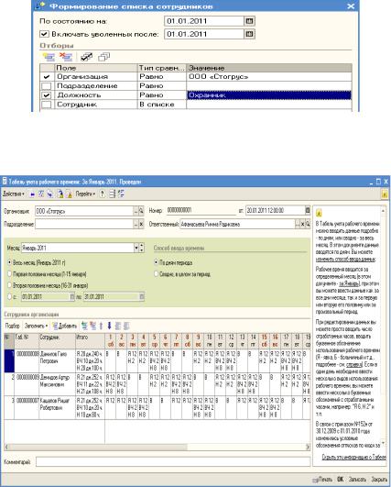
Task: Click add filter icon under Отборы
Action: click(49, 57)
